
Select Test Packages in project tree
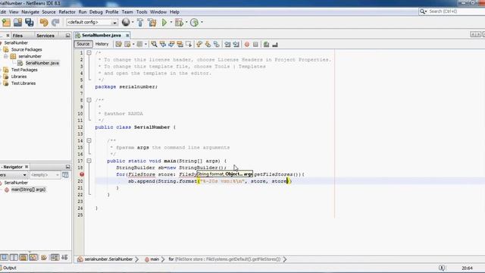[24, 70]
